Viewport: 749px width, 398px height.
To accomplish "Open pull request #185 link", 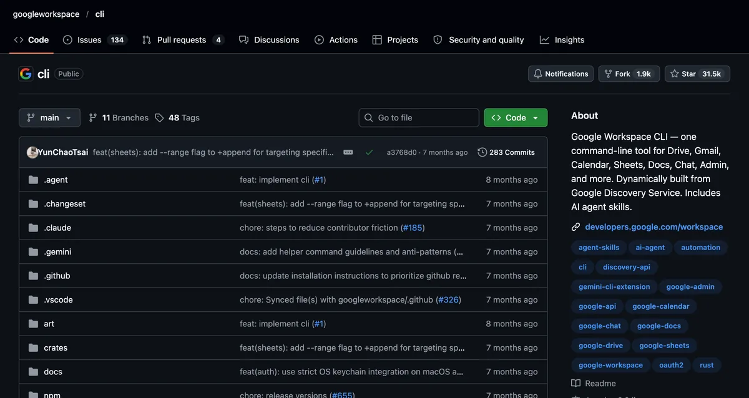I will pos(414,228).
